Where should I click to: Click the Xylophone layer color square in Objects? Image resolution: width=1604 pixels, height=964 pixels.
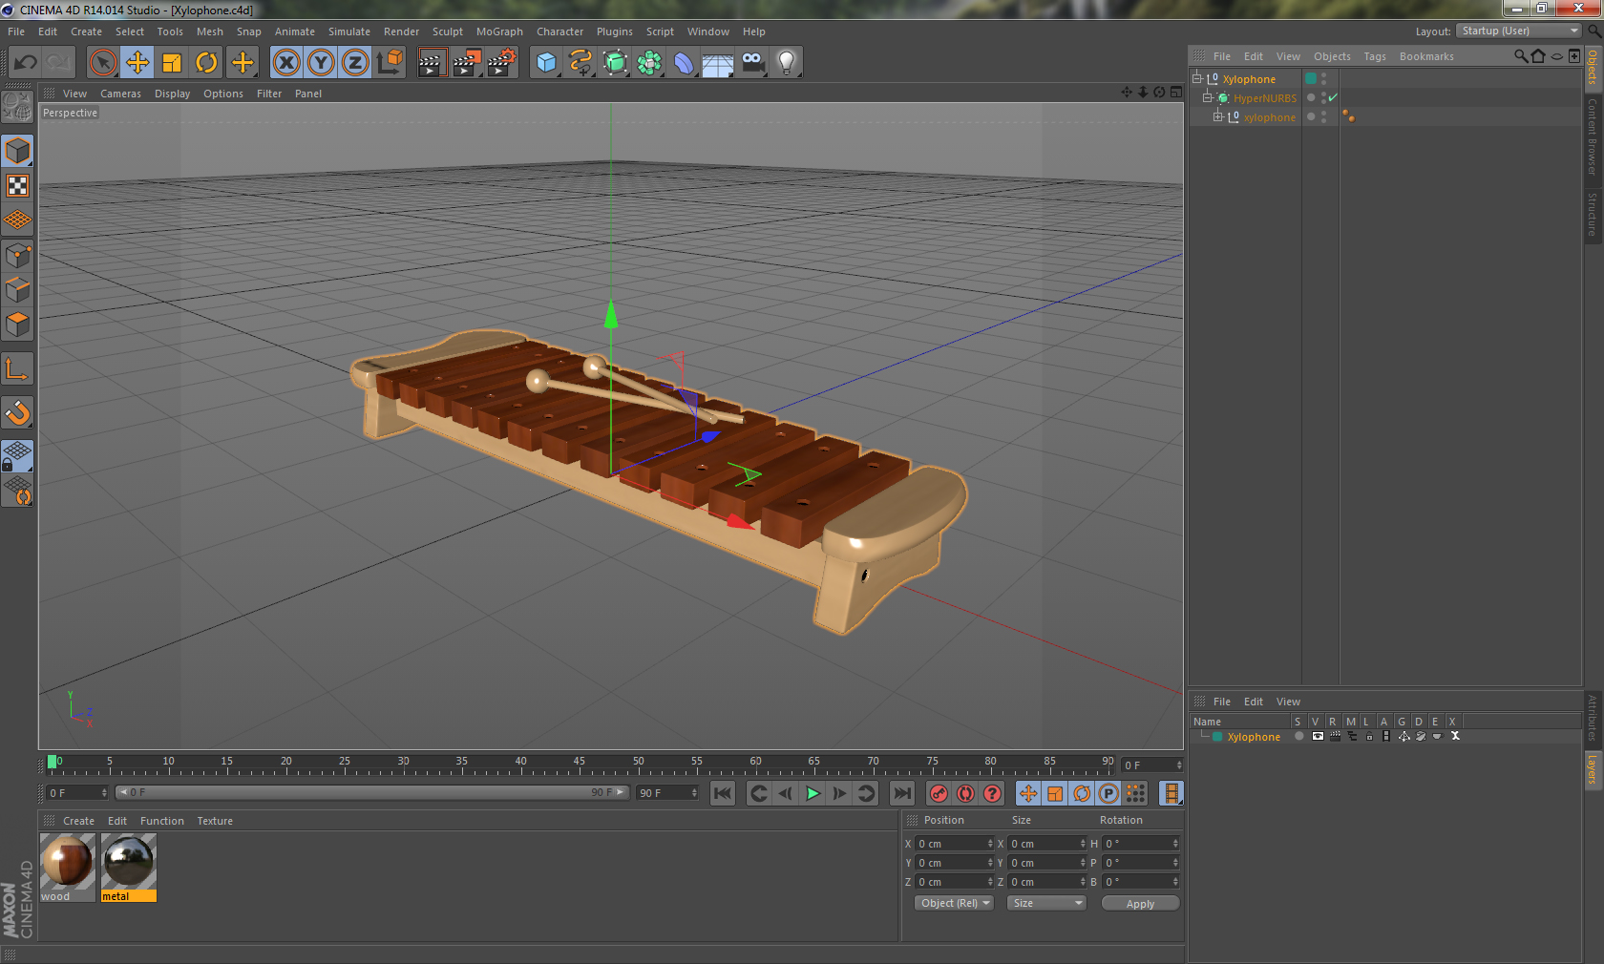[x=1311, y=78]
